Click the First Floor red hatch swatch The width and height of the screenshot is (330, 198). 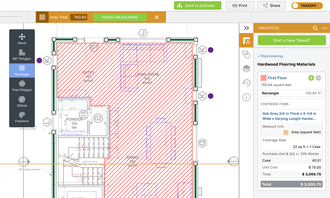pyautogui.click(x=263, y=78)
